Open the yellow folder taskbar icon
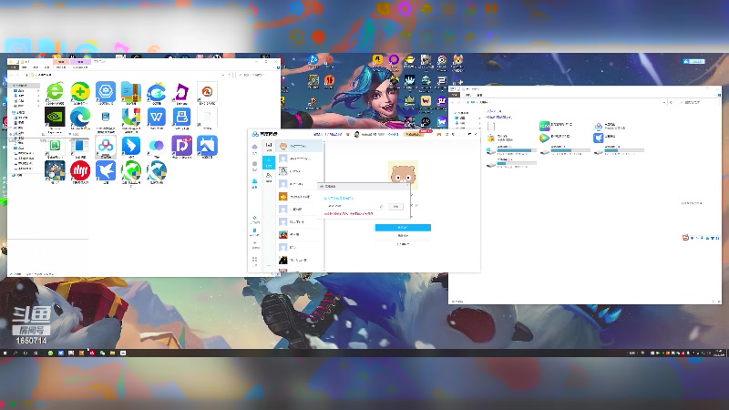 pyautogui.click(x=112, y=353)
